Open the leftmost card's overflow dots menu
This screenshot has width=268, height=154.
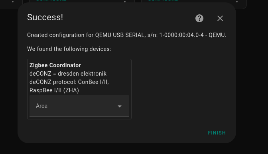click(x=13, y=2)
